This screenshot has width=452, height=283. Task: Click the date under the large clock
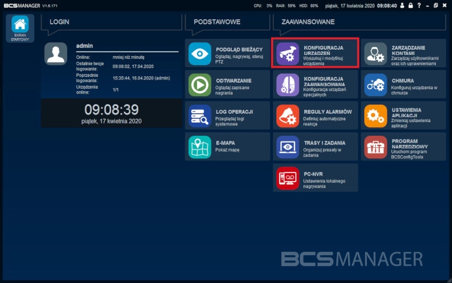112,121
